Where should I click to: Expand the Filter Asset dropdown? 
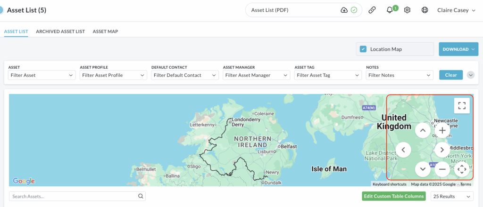click(42, 75)
